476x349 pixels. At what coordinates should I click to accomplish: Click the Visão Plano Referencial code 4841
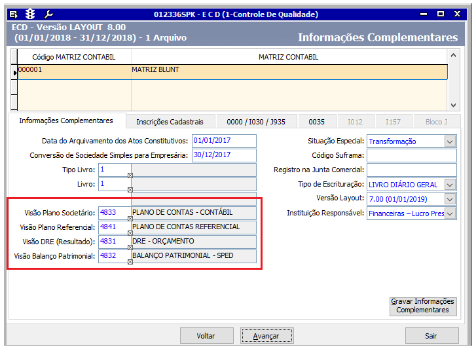pos(115,227)
